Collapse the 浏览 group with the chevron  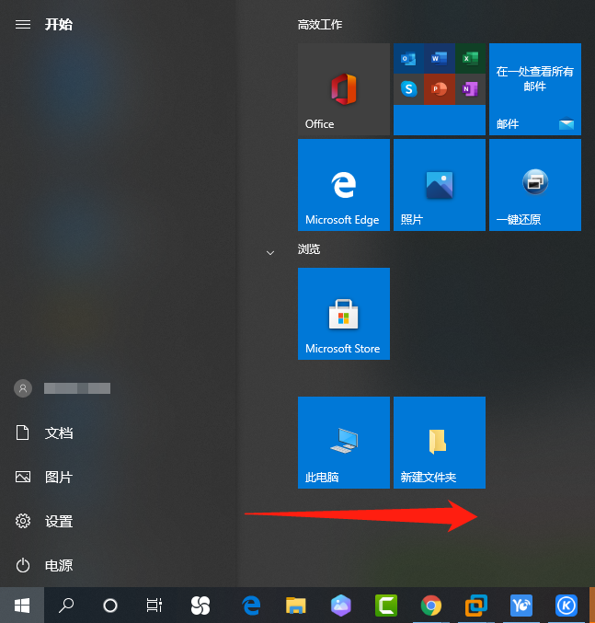[270, 251]
